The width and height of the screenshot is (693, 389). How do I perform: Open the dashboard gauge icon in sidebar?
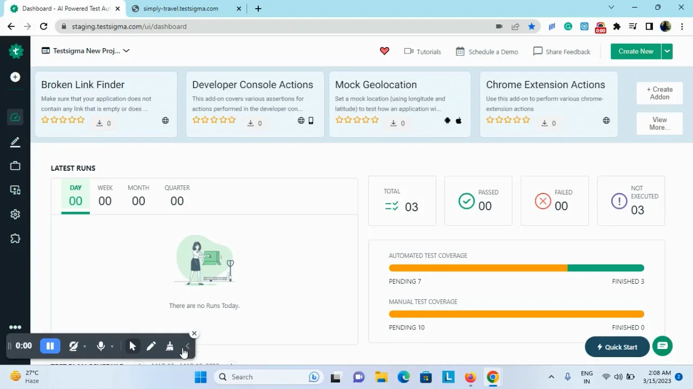coord(15,117)
